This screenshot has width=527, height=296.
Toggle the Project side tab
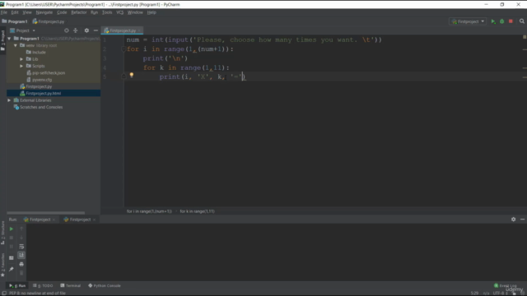pos(2,40)
